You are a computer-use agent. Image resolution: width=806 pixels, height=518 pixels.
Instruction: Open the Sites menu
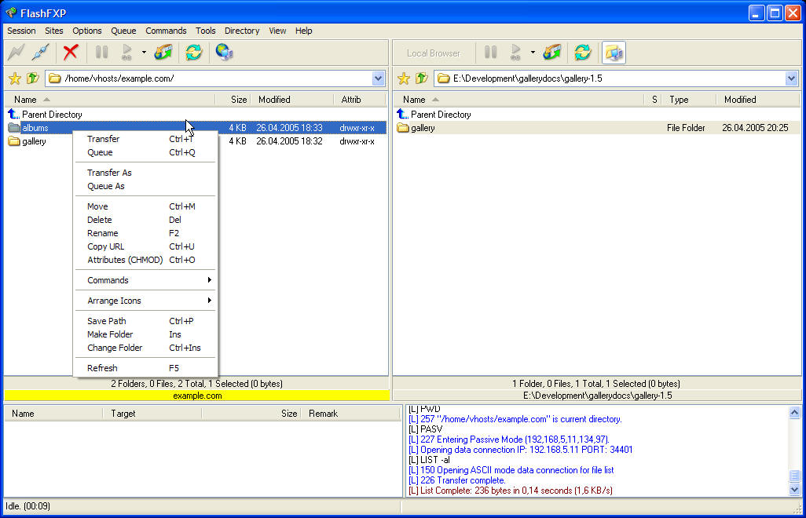pos(54,31)
